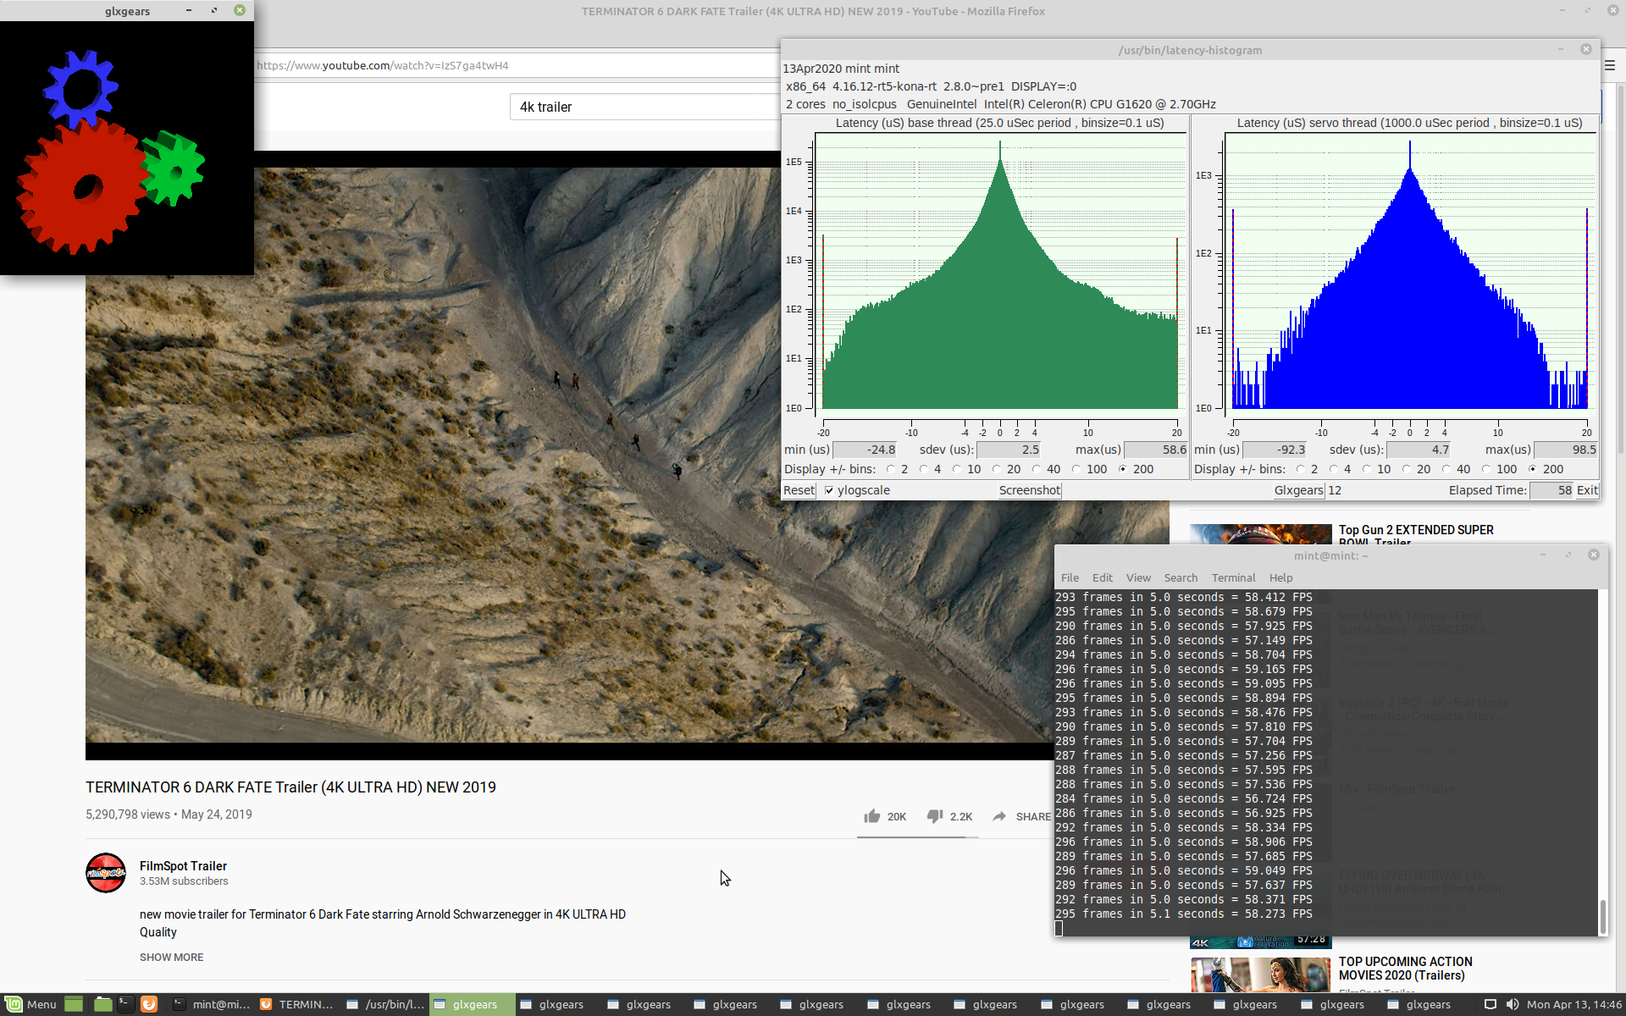Open terminal Search menu
Screen dimensions: 1626x1016
[1181, 577]
